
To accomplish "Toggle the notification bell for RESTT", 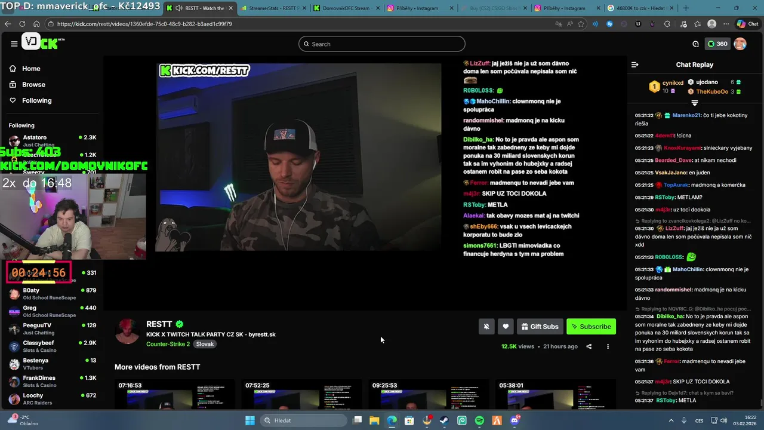I will pyautogui.click(x=486, y=326).
